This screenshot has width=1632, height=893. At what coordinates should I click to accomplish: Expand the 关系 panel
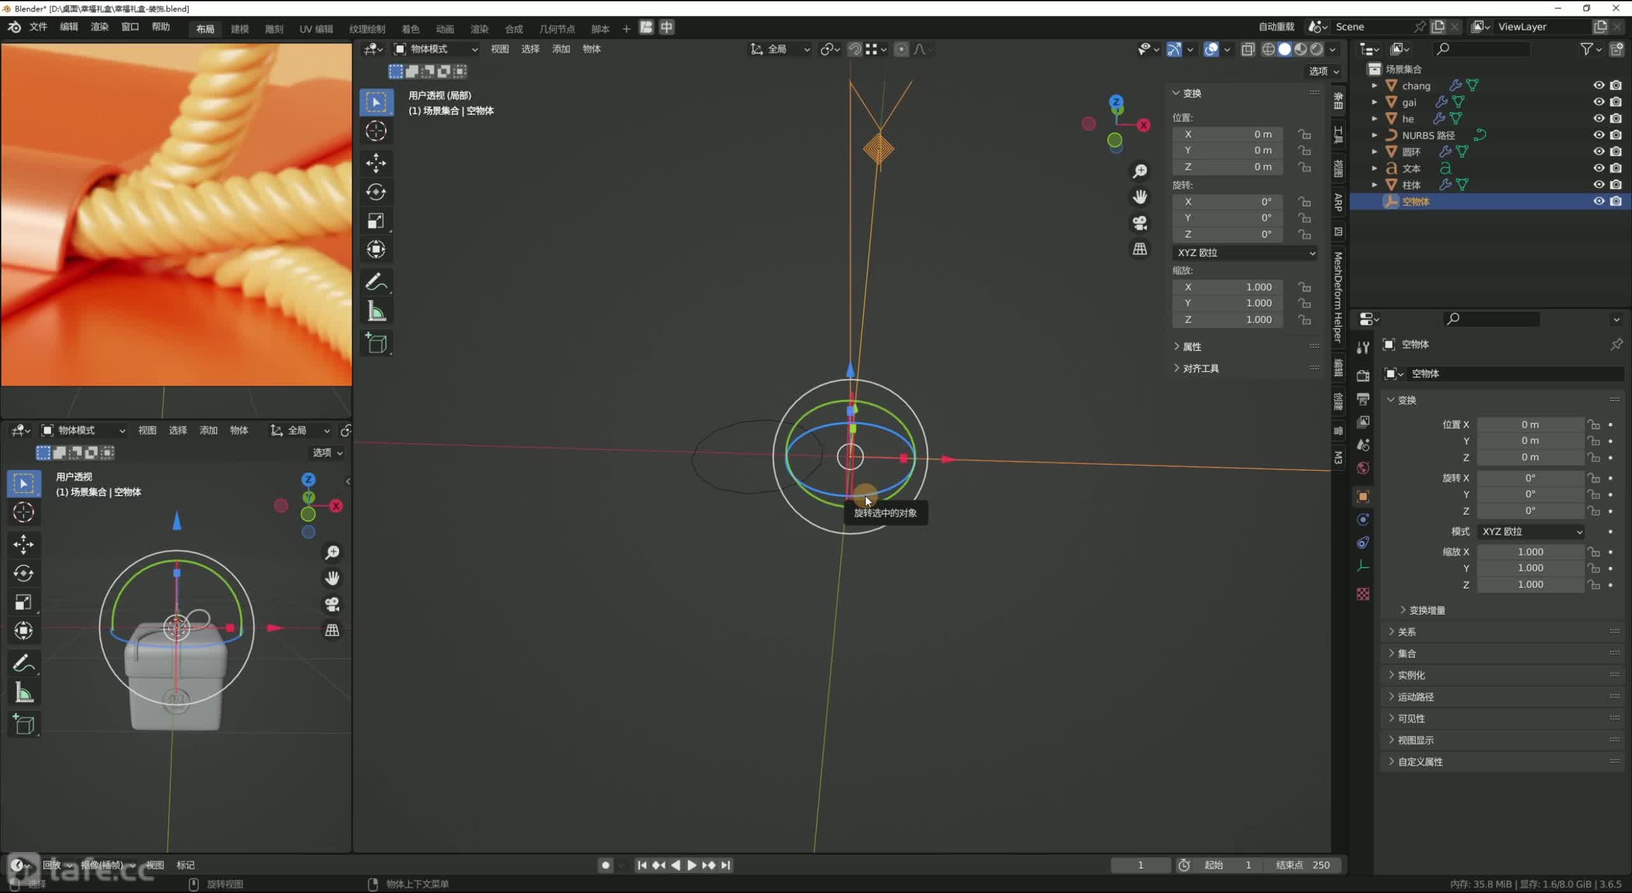click(x=1407, y=632)
